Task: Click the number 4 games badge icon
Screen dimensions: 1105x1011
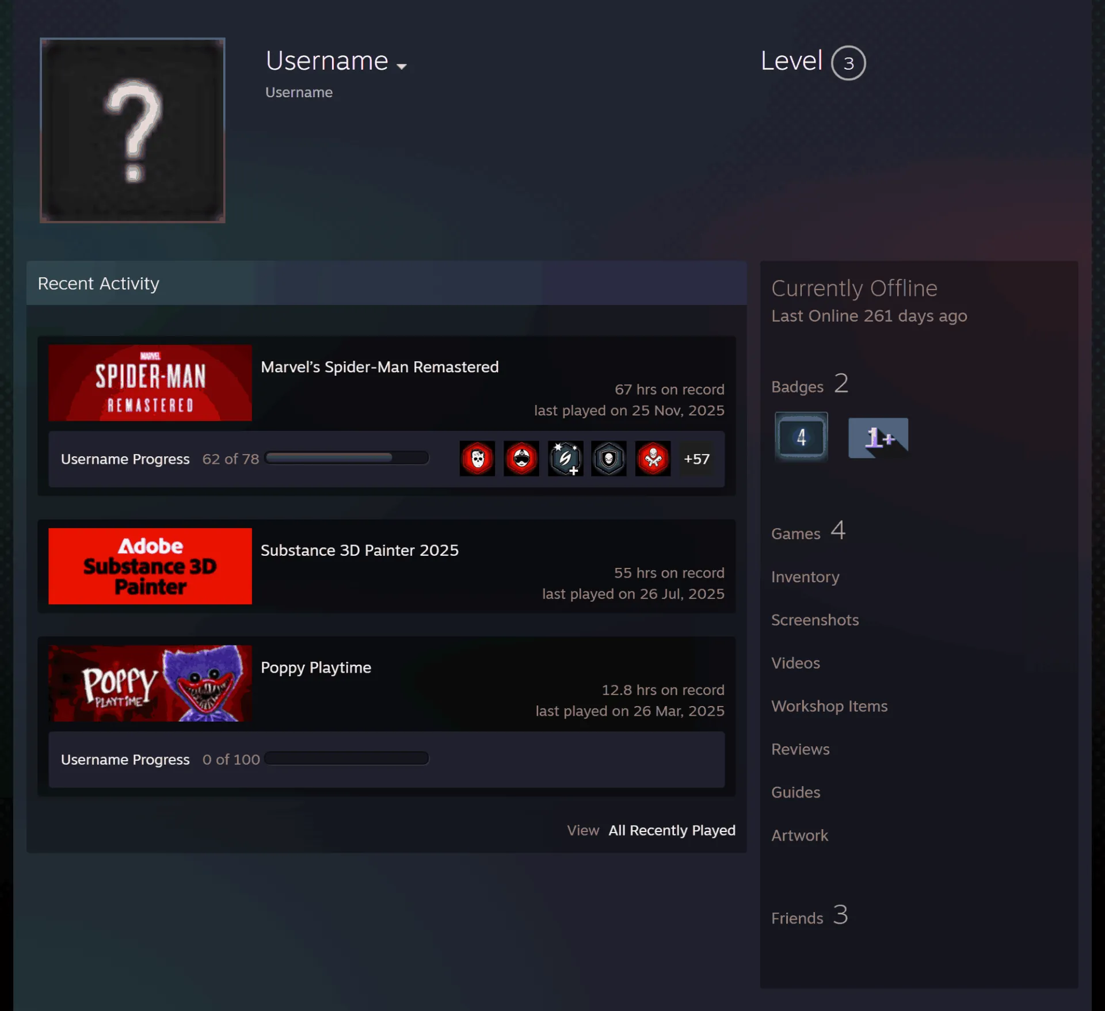Action: coord(801,437)
